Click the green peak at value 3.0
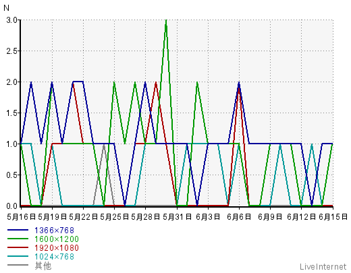This screenshot has width=351, height=273. point(166,21)
